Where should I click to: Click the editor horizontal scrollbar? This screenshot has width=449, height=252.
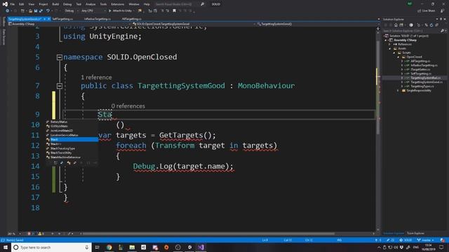[209, 234]
